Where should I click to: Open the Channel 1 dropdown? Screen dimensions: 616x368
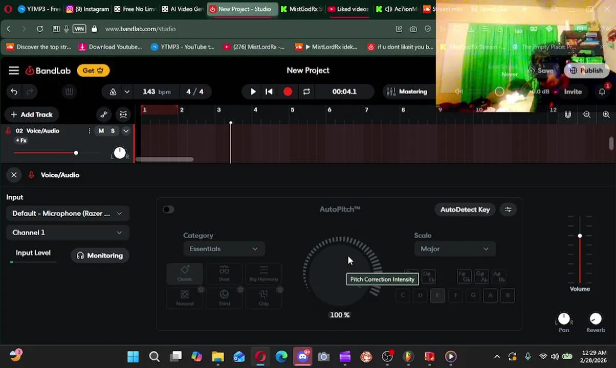(x=68, y=233)
